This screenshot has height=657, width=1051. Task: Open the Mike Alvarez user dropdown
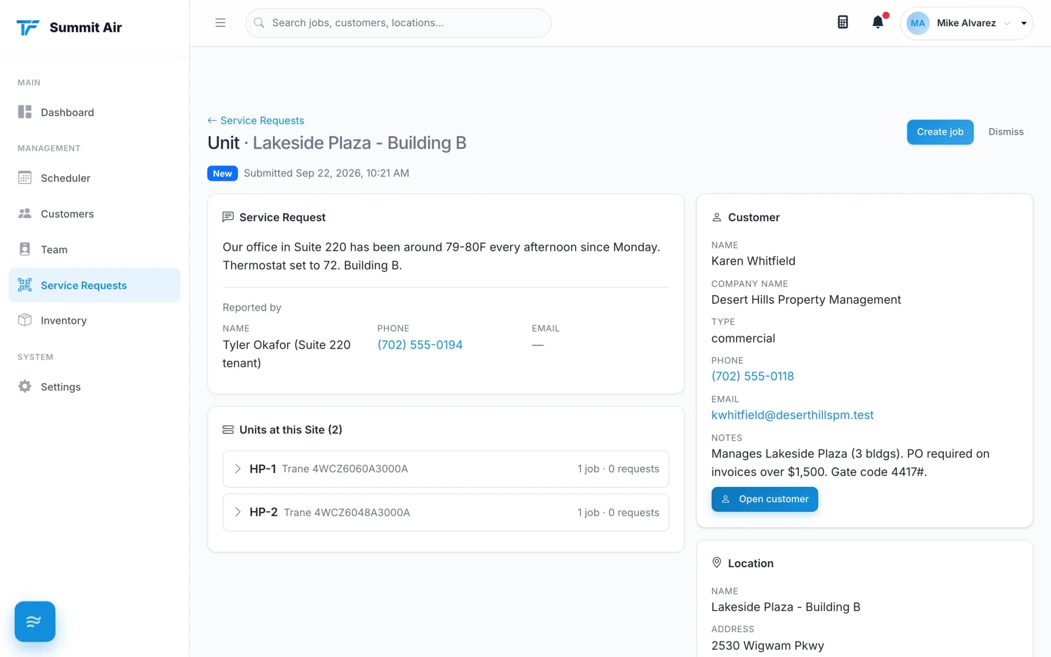[966, 23]
